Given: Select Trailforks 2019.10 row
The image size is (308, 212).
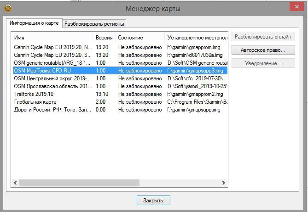Looking at the screenshot, I should pyautogui.click(x=120, y=94).
